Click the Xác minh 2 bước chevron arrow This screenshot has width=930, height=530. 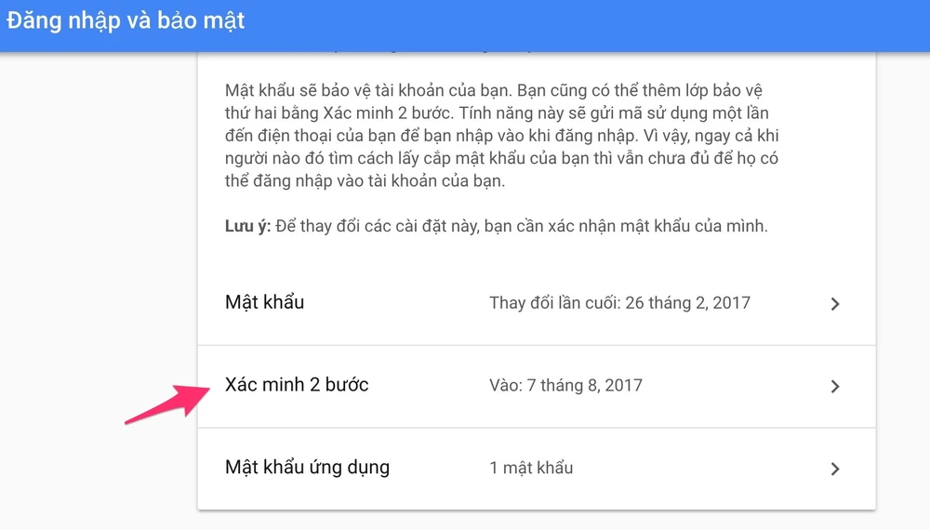834,386
